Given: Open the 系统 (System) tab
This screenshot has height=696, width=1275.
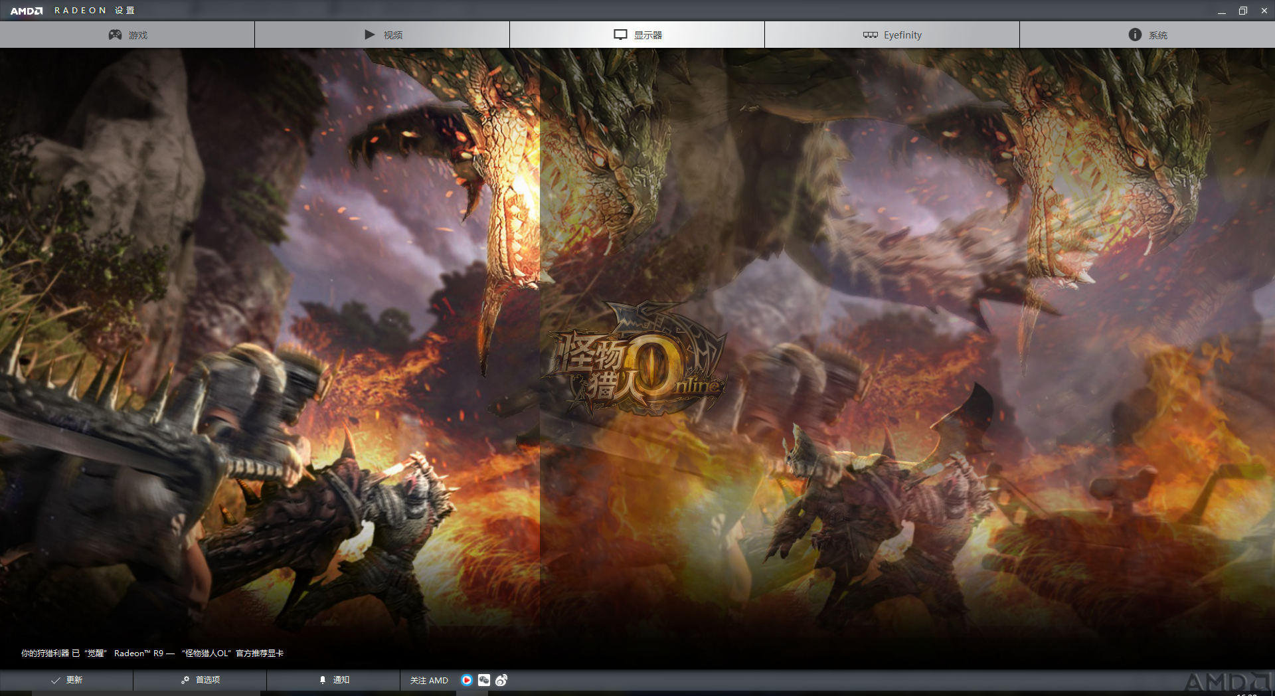Looking at the screenshot, I should point(1147,35).
